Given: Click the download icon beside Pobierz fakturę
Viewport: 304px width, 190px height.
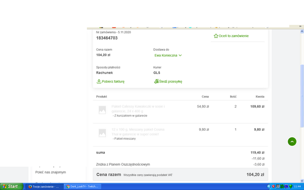Looking at the screenshot, I should [x=99, y=81].
